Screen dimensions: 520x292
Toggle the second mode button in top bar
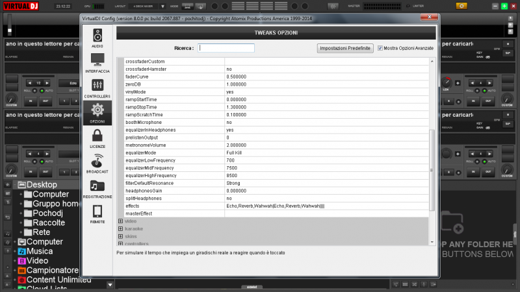(x=201, y=6)
